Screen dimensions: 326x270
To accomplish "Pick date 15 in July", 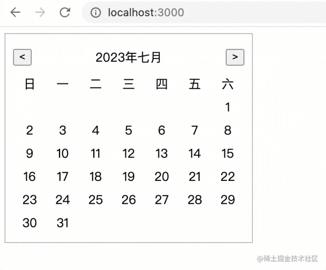I will pyautogui.click(x=228, y=153).
